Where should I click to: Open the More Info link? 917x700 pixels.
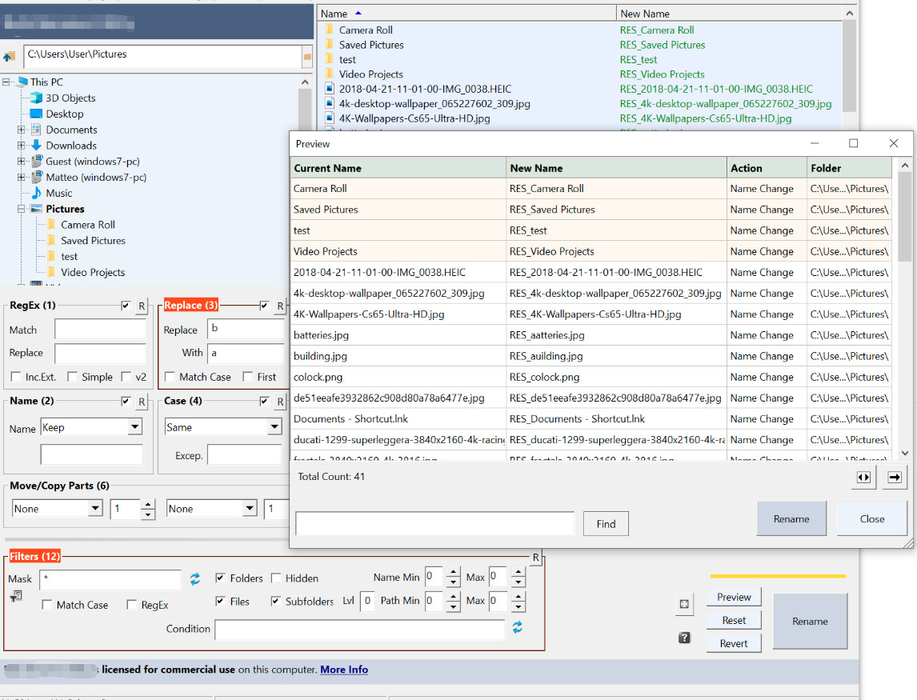click(x=344, y=670)
